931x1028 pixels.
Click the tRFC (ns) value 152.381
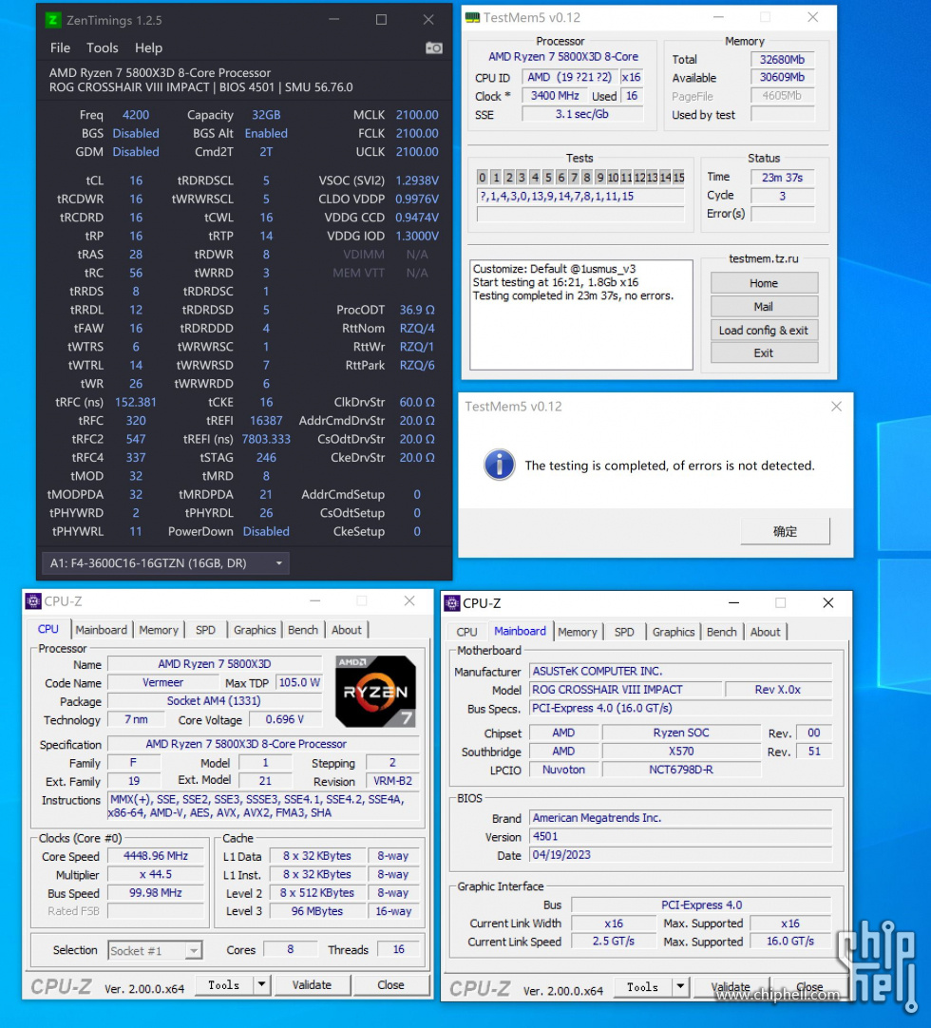136,402
